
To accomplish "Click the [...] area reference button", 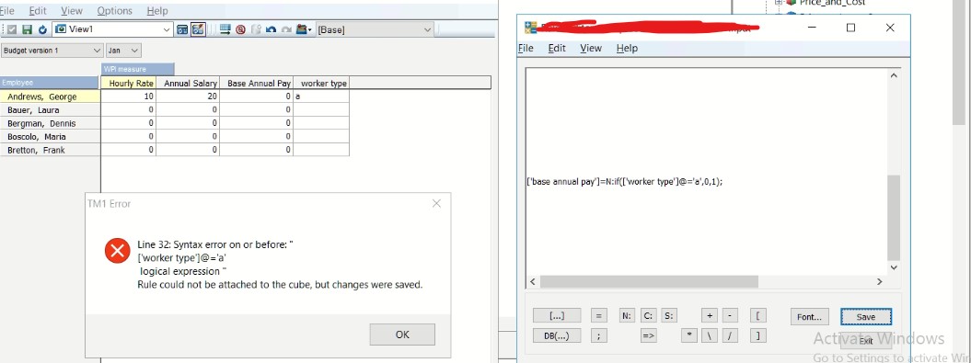I will tap(557, 315).
